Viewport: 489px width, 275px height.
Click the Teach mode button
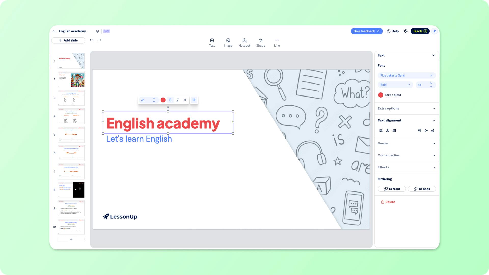pos(420,31)
